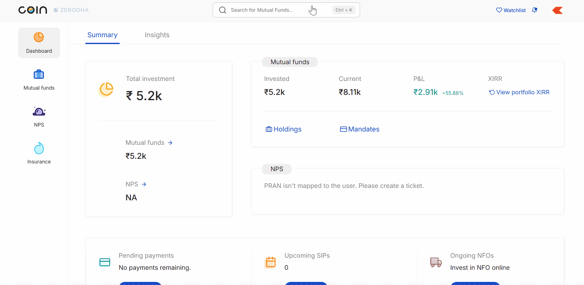584x285 pixels.
Task: Click the Ongoing NFOs truck icon
Action: tap(436, 262)
